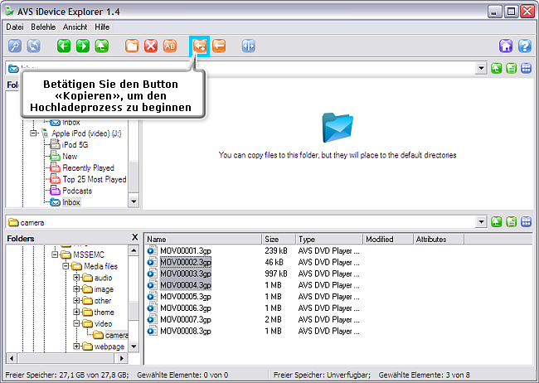
Task: Select Top 25 Most Played playlist
Action: point(89,179)
